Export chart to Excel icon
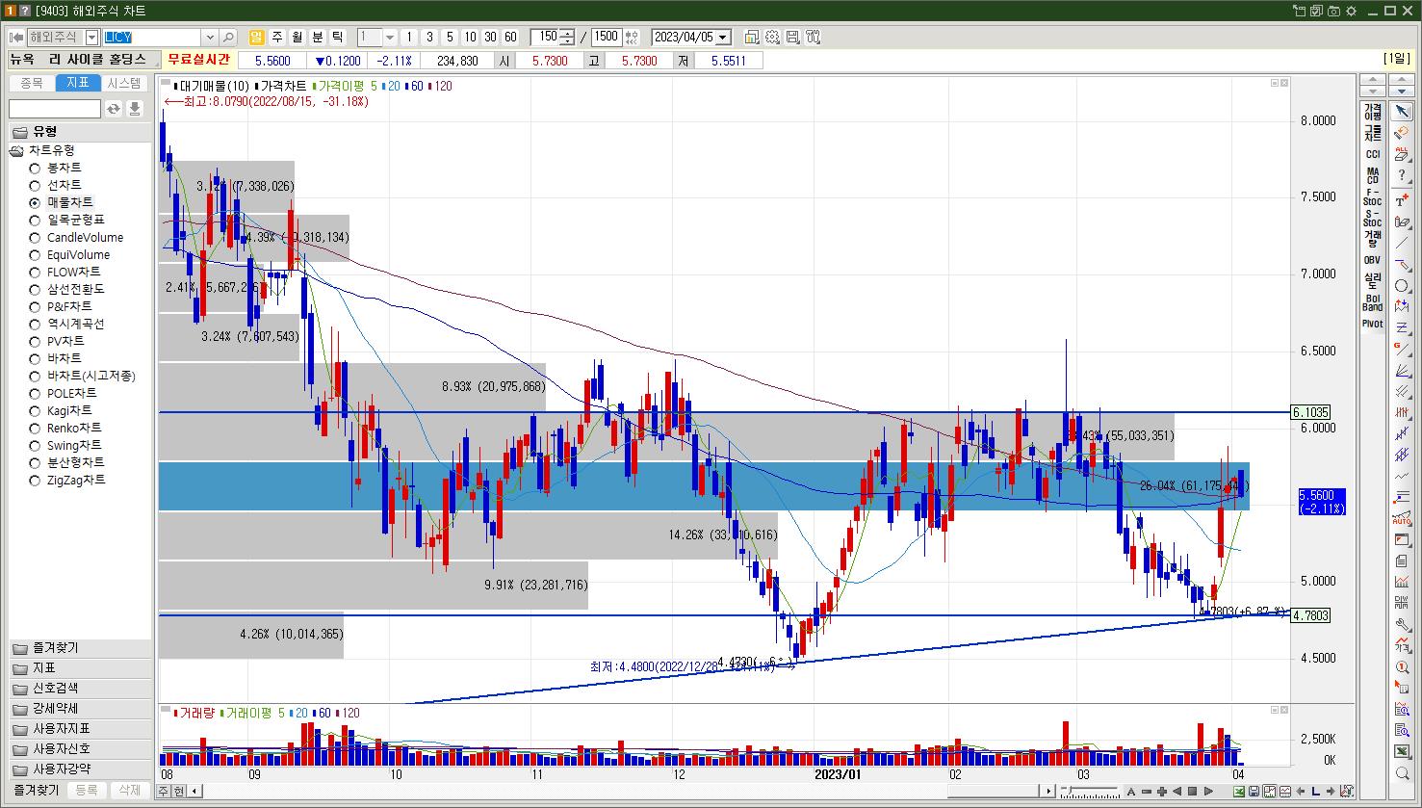1422x808 pixels. pos(1239,792)
